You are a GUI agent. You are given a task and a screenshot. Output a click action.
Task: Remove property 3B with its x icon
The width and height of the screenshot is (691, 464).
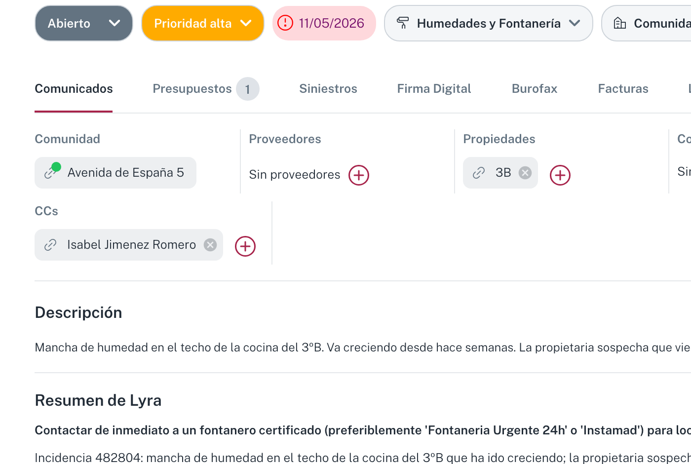coord(525,173)
